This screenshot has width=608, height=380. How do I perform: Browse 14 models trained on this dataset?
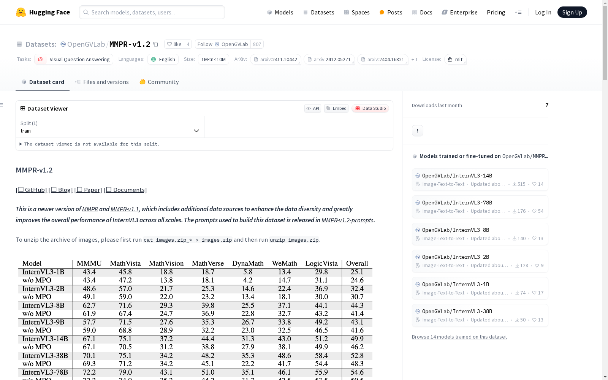pos(459,337)
